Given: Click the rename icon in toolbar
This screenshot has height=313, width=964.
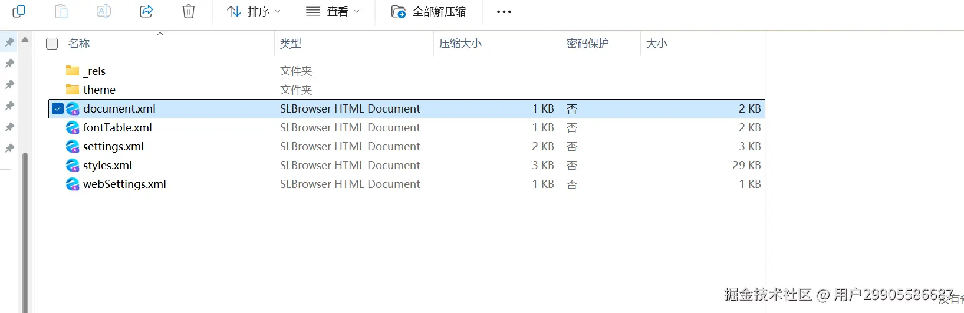Looking at the screenshot, I should [104, 11].
